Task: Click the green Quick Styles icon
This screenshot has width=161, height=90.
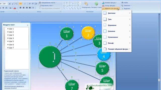Action: [96, 4]
